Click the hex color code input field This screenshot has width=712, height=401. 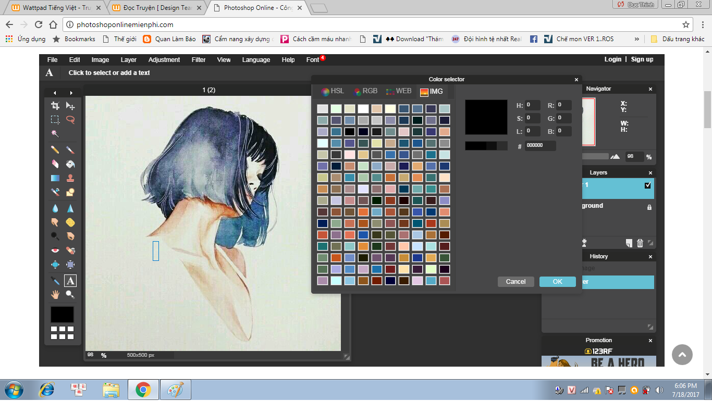coord(539,146)
